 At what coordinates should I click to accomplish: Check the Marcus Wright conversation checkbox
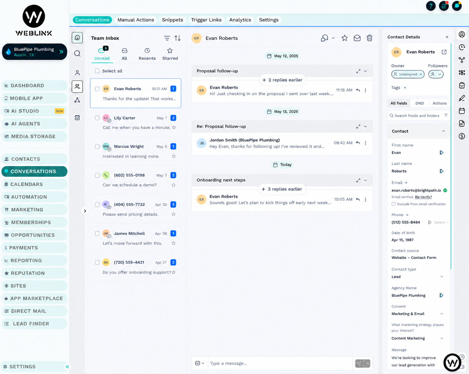coord(97,147)
